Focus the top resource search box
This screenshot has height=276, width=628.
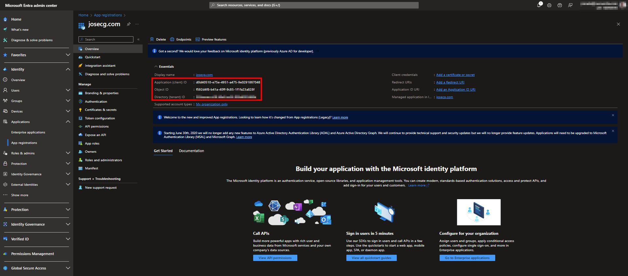314,5
